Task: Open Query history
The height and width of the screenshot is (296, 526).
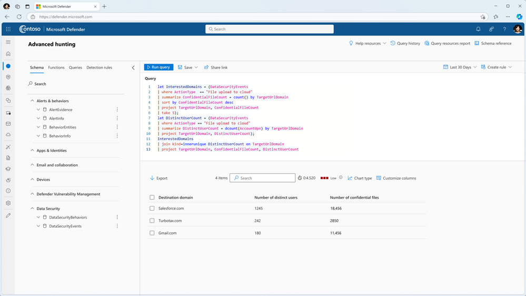Action: (405, 43)
